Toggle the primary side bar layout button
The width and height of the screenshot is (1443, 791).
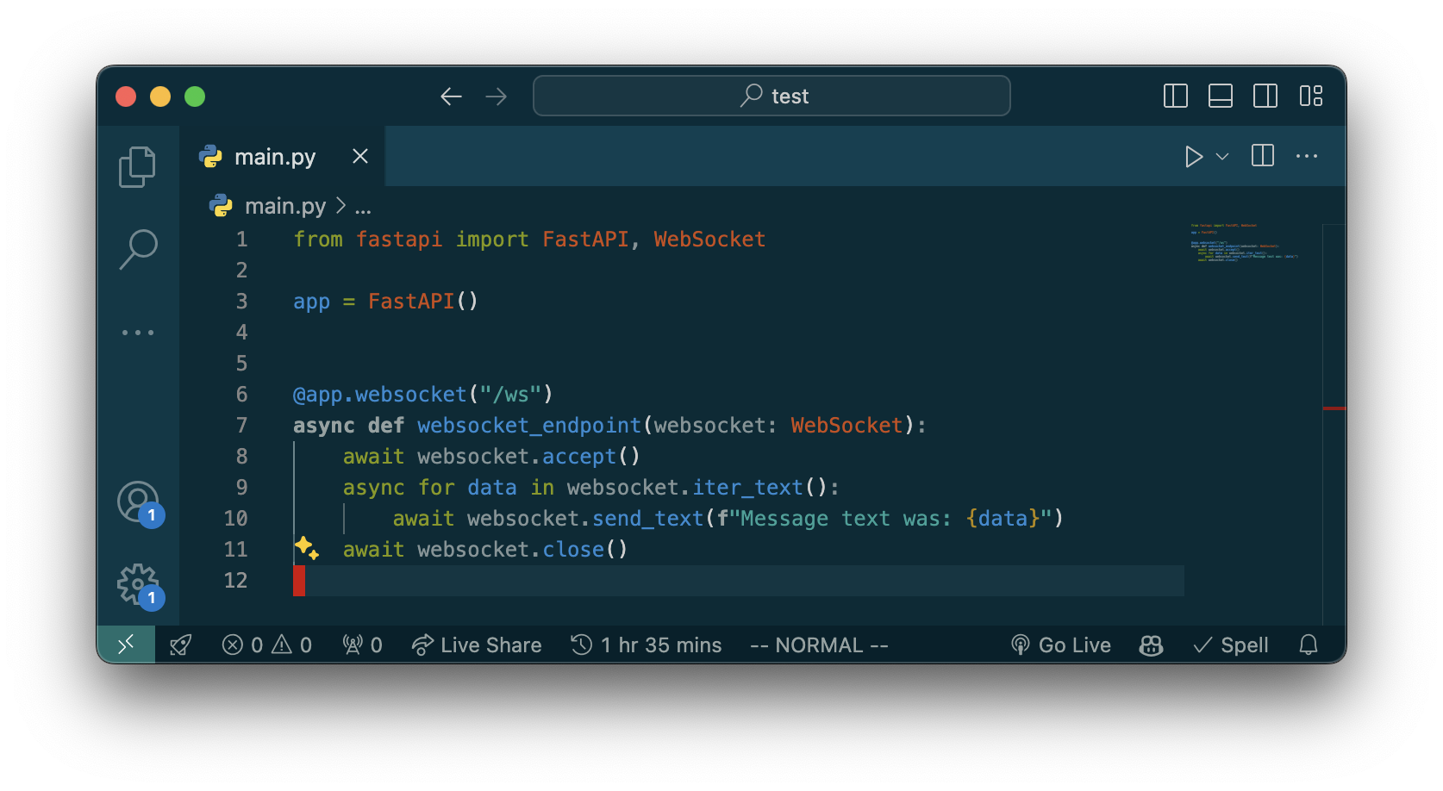(1175, 96)
